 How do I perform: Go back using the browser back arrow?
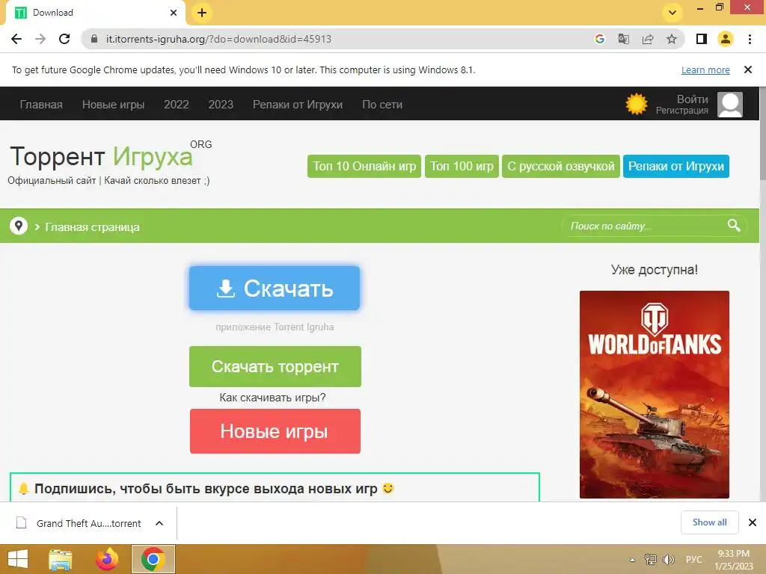16,39
